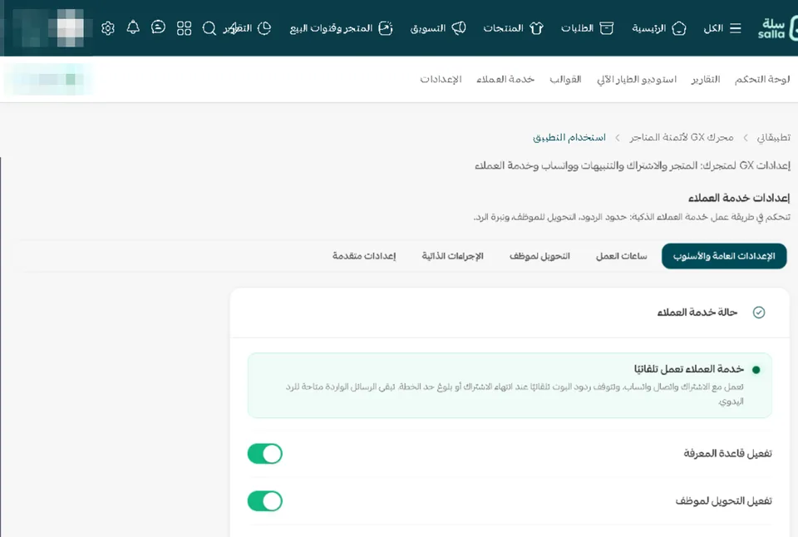This screenshot has width=798, height=537.
Task: Switch to الإجراءات الذاتية tab
Action: point(452,256)
